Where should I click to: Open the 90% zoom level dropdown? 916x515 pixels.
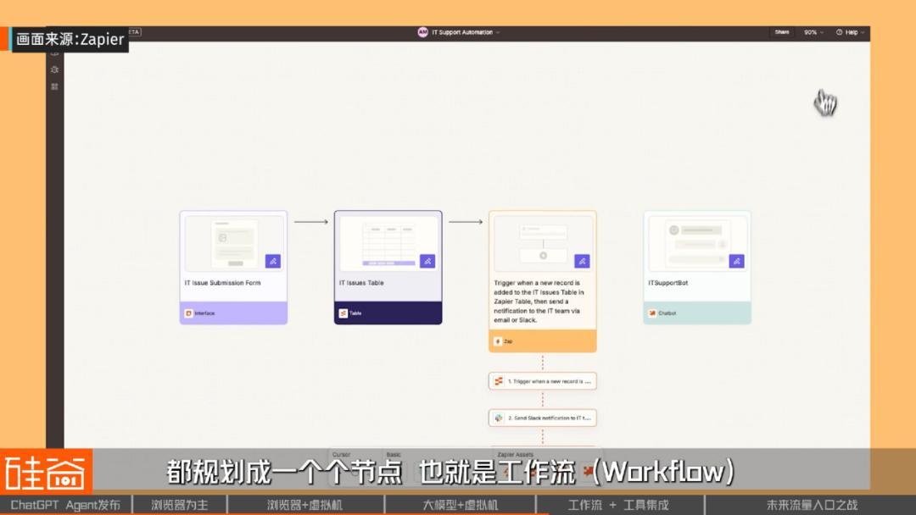[813, 32]
